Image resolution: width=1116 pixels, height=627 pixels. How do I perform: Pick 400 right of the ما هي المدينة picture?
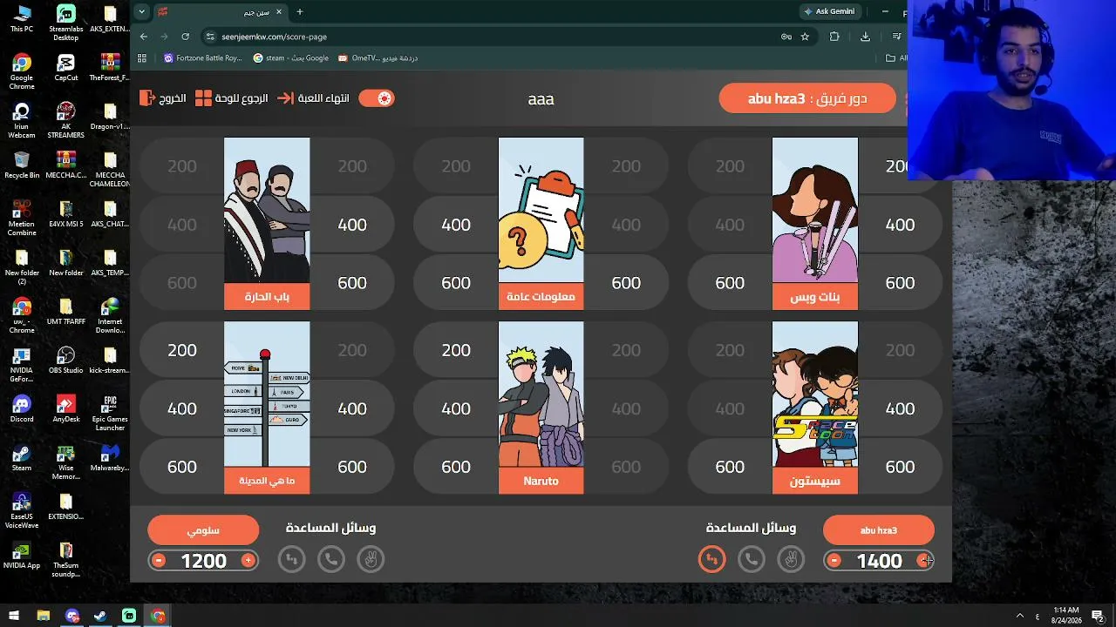(x=352, y=408)
